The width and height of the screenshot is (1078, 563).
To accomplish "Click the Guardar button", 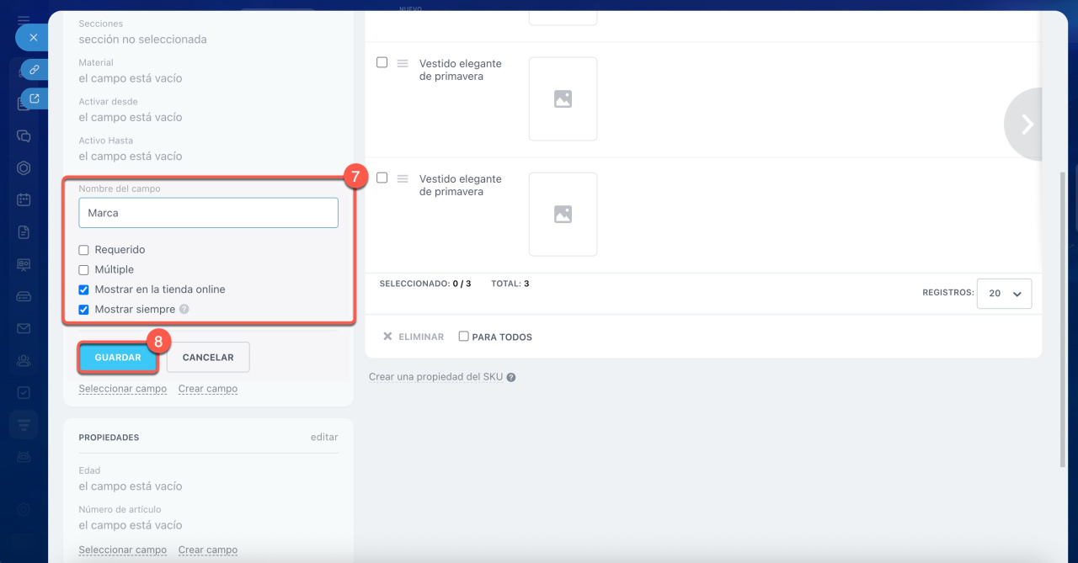I will click(x=118, y=358).
